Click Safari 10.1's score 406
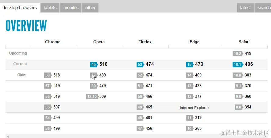 pos(249,64)
